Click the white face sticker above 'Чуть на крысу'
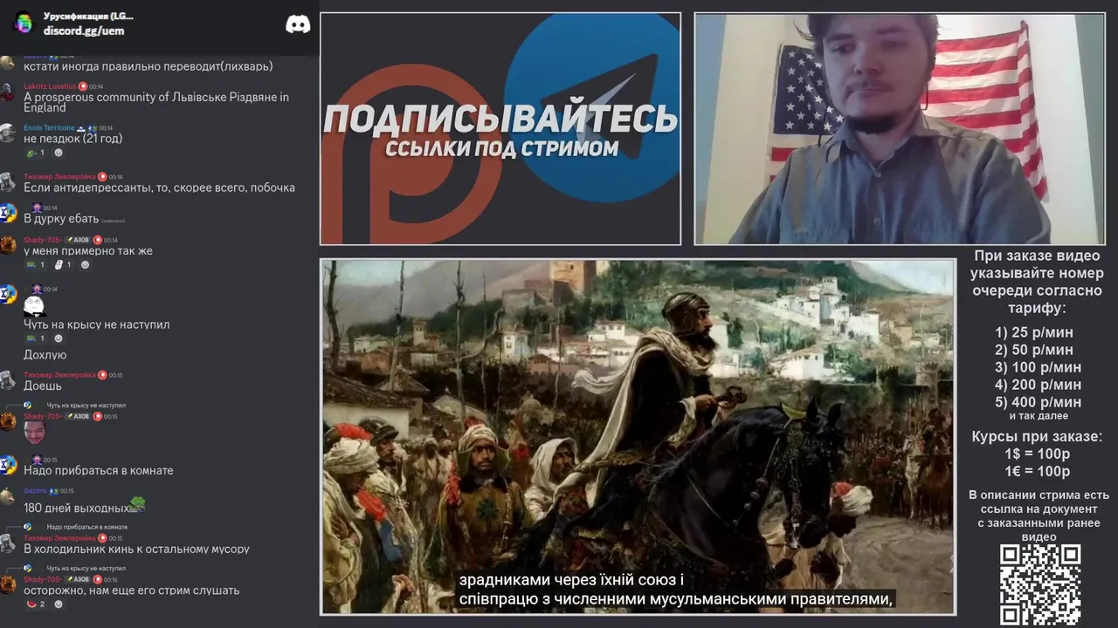The width and height of the screenshot is (1118, 628). pyautogui.click(x=34, y=304)
